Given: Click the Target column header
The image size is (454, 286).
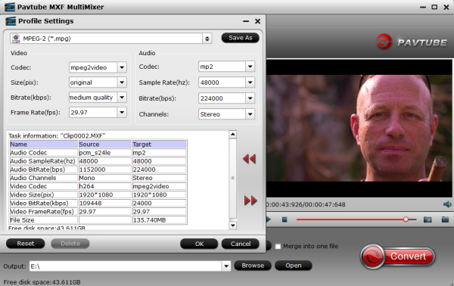Looking at the screenshot, I should pos(159,145).
